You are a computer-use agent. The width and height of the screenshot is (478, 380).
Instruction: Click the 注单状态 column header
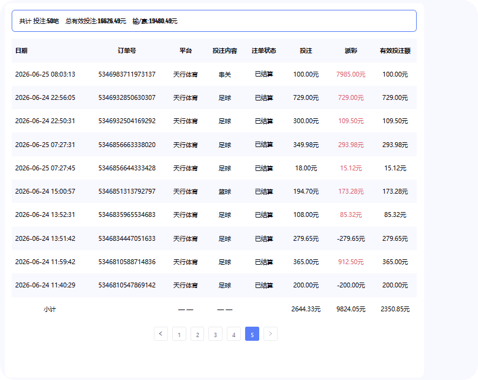pos(264,51)
